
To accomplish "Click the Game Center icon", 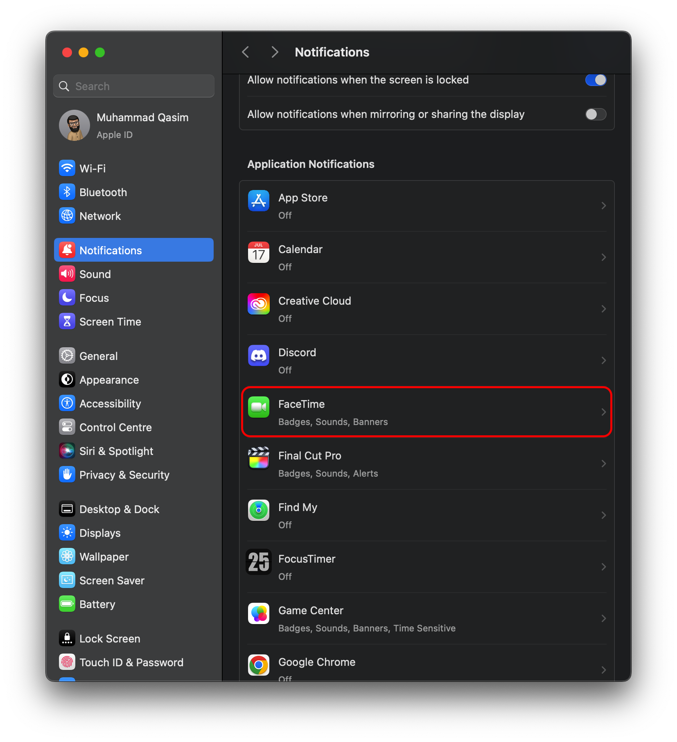I will click(x=258, y=613).
